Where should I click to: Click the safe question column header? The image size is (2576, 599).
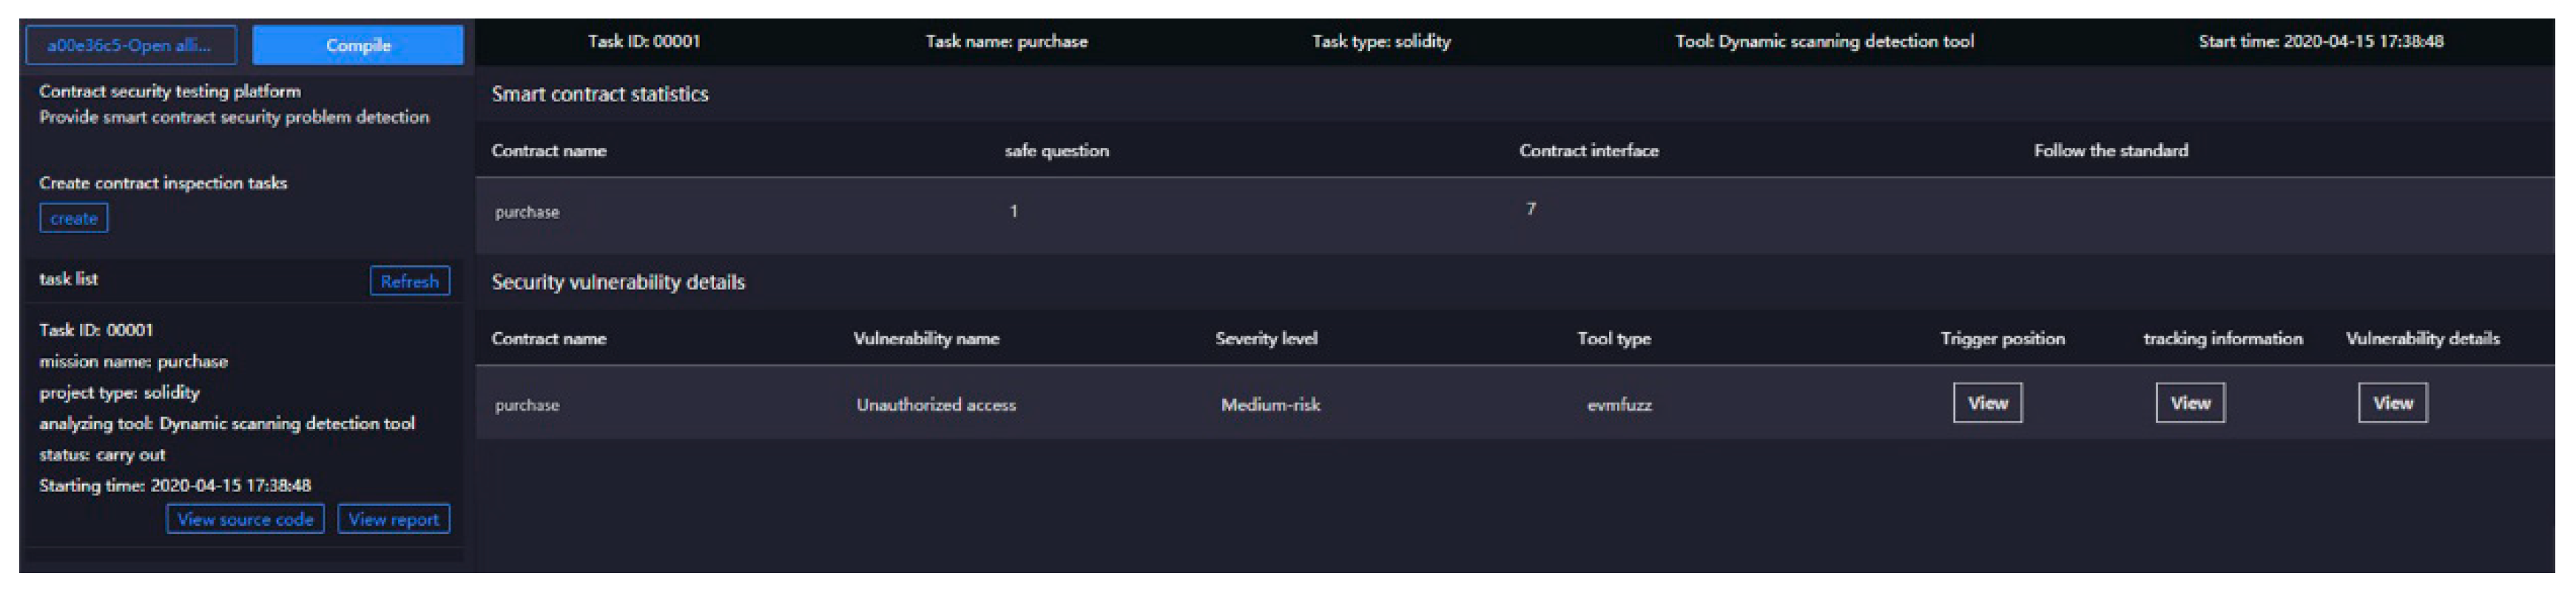[x=1056, y=150]
